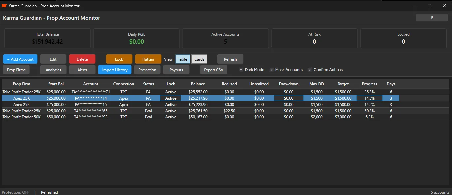Select account row ending in 92

coord(201,117)
